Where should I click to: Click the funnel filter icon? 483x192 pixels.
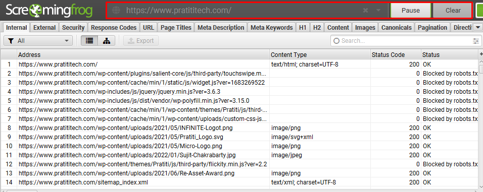tap(11, 40)
